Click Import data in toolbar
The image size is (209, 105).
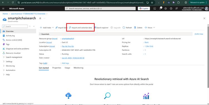[61, 28]
